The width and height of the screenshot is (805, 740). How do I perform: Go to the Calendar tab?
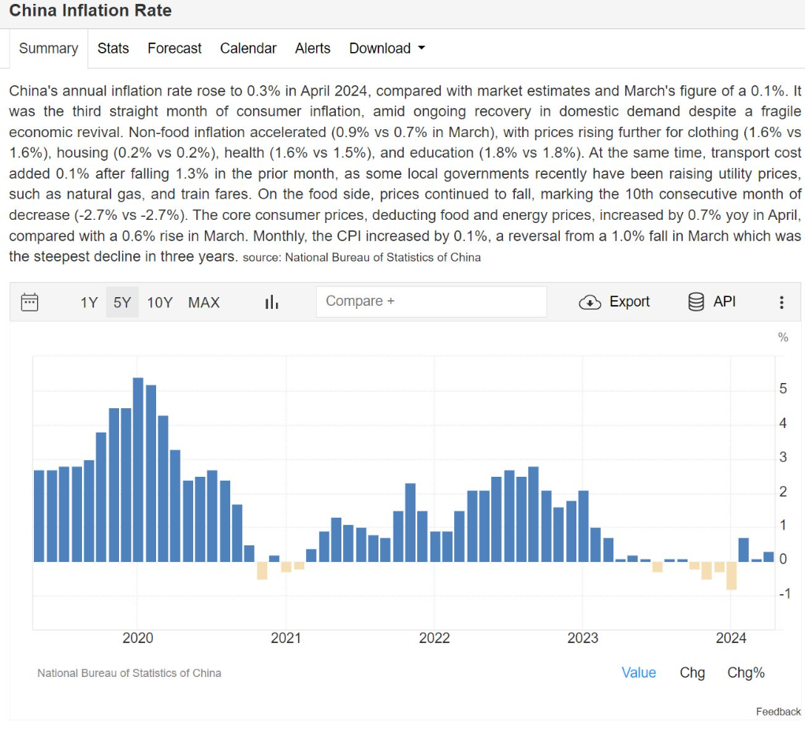coord(248,48)
